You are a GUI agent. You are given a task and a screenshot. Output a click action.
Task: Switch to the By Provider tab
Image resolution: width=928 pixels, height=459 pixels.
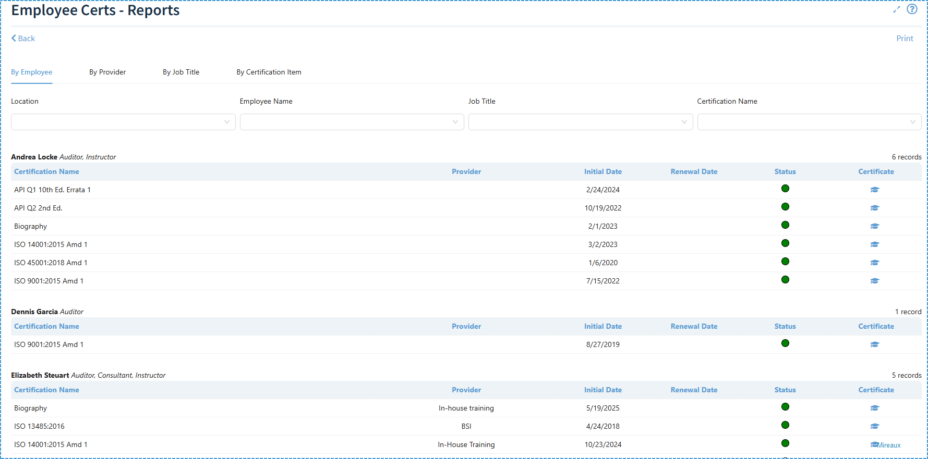pos(107,72)
